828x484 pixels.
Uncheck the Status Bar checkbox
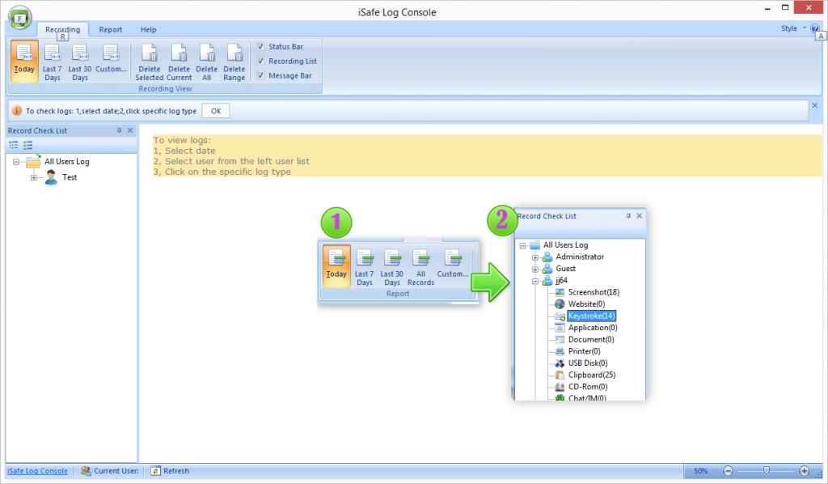260,47
